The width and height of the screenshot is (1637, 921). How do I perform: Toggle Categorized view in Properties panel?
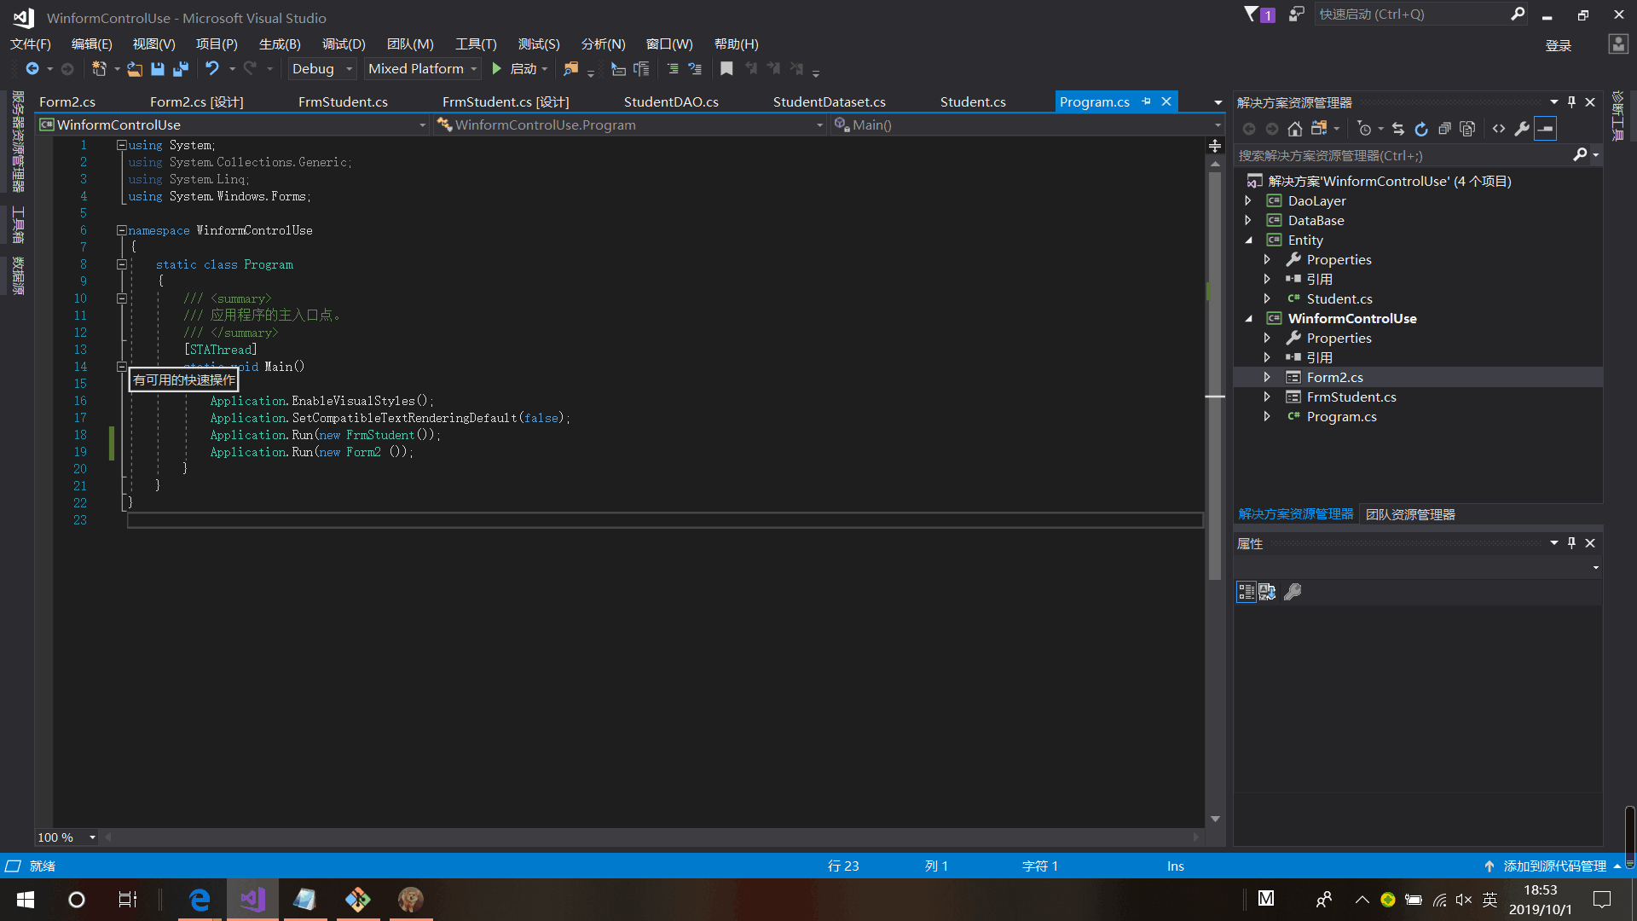tap(1246, 592)
